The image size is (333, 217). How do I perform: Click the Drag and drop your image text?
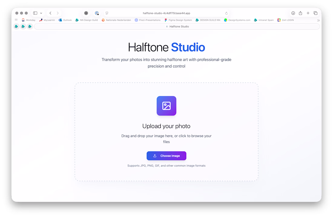[x=166, y=139]
